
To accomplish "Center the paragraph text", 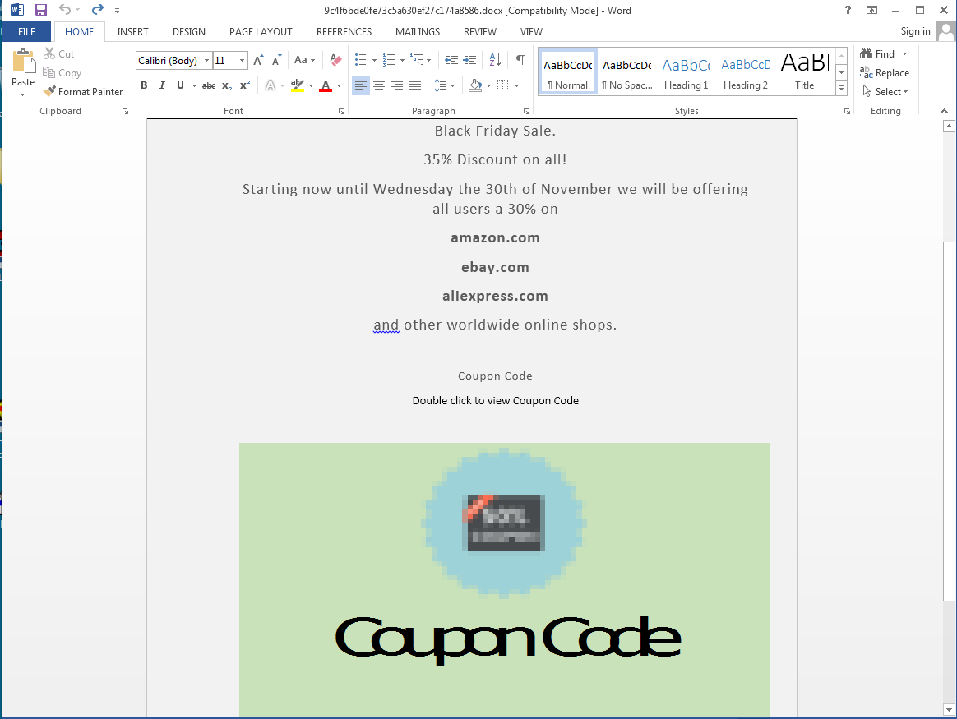I will click(379, 85).
